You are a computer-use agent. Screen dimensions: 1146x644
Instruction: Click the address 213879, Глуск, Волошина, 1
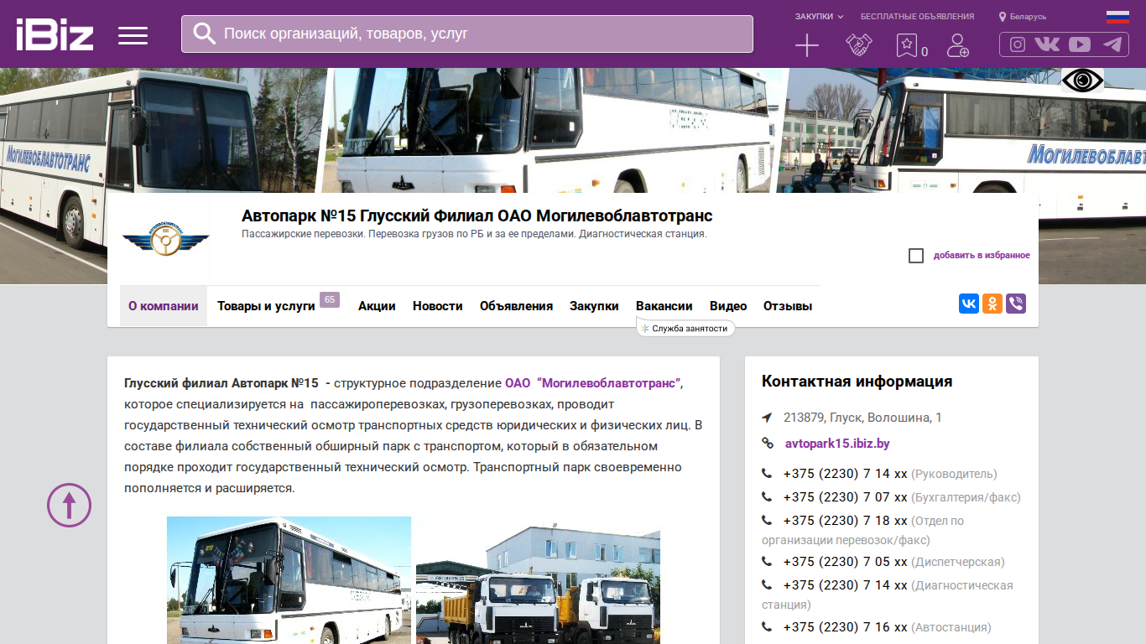[862, 418]
